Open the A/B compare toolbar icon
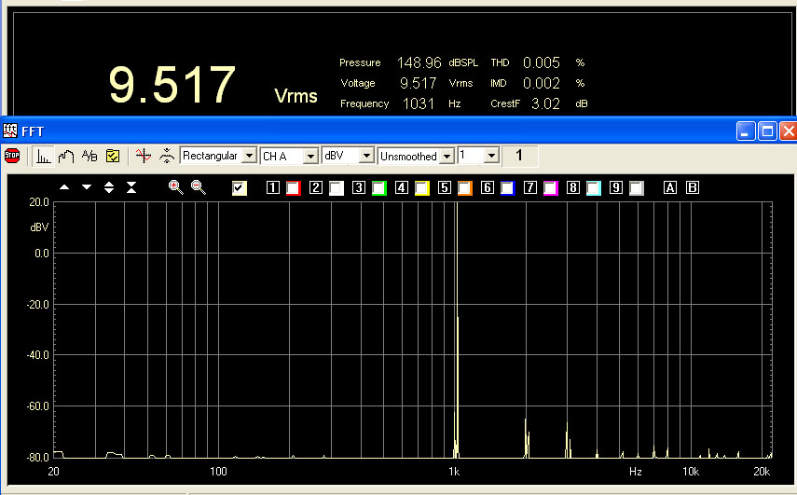797x495 pixels. [x=89, y=156]
